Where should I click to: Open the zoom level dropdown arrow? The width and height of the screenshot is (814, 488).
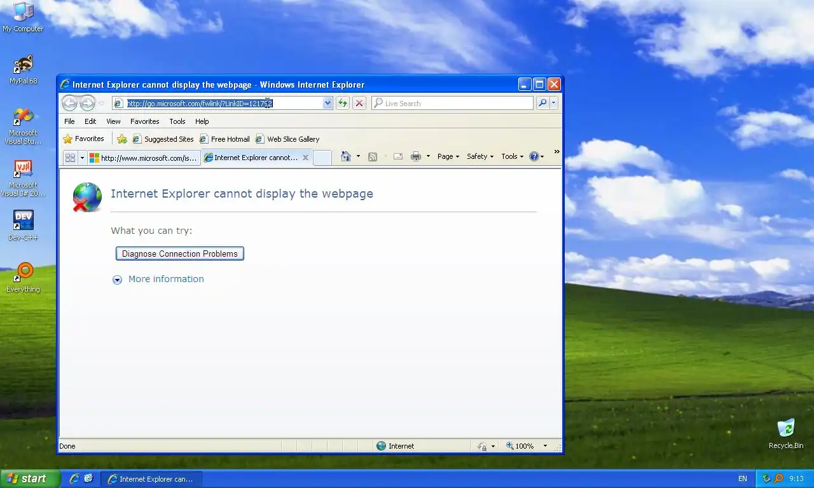point(545,446)
